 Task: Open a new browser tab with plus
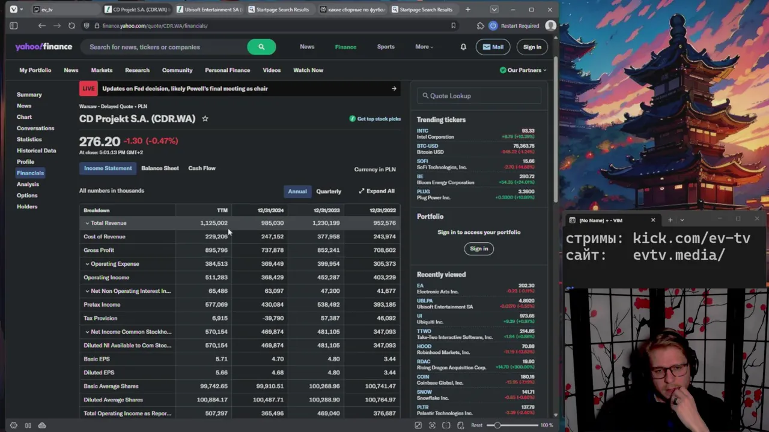coord(467,10)
